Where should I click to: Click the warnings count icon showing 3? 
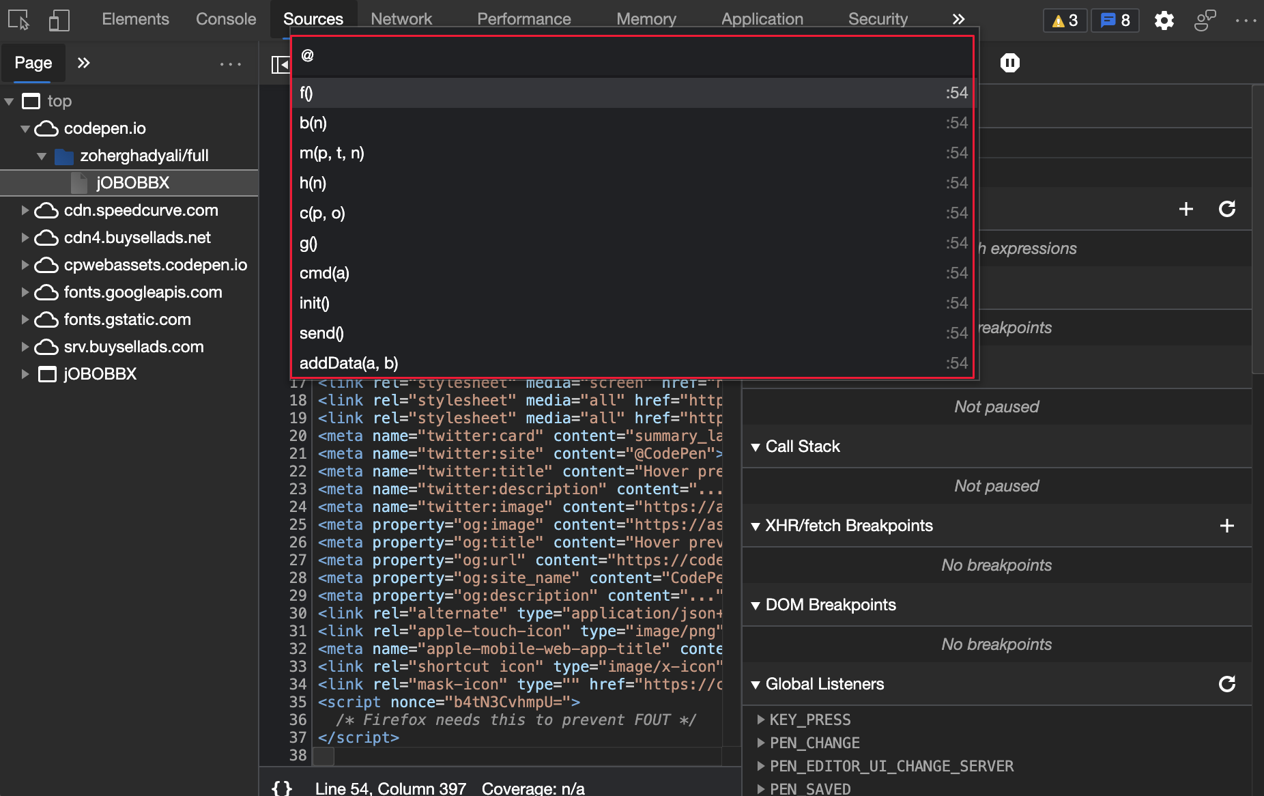pyautogui.click(x=1065, y=20)
